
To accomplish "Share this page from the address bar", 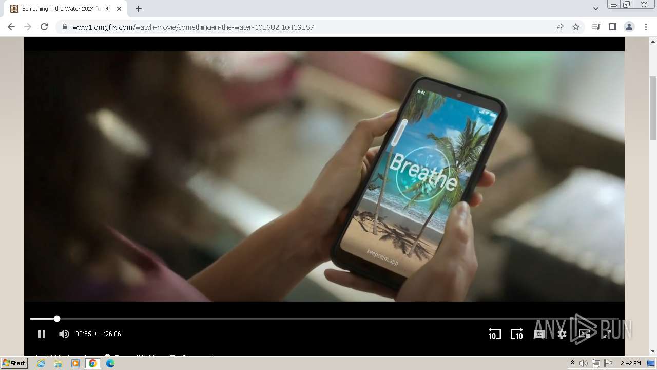I will (x=559, y=27).
